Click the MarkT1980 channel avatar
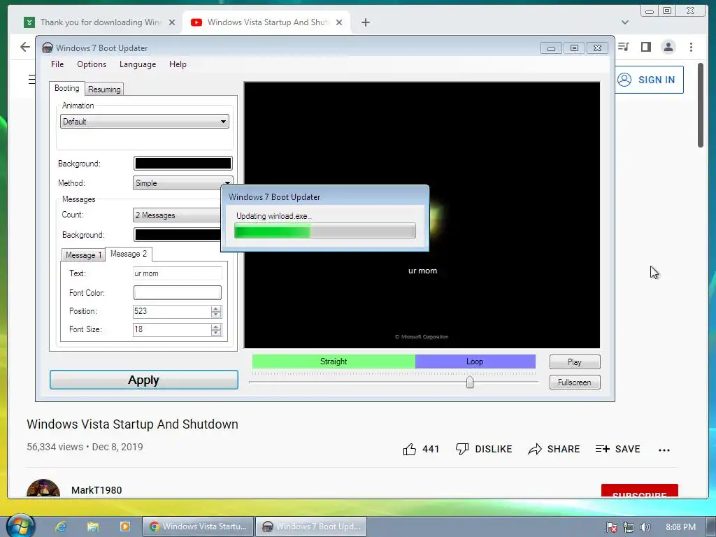This screenshot has width=716, height=537. tap(43, 487)
